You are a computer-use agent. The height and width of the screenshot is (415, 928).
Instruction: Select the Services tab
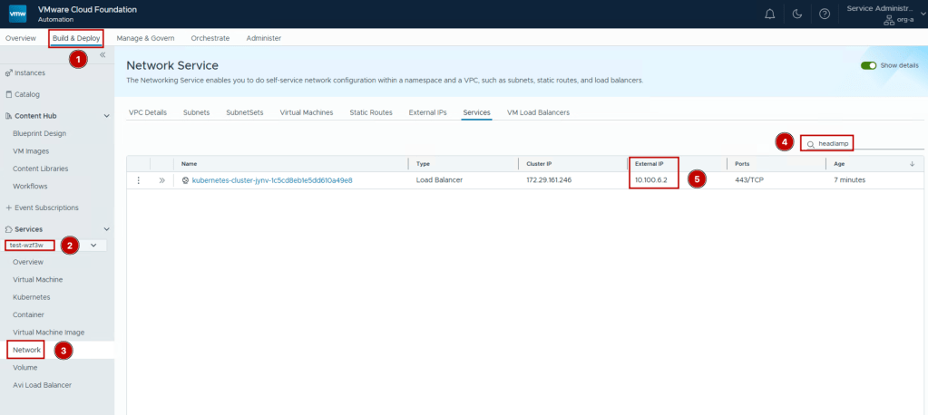coord(477,112)
